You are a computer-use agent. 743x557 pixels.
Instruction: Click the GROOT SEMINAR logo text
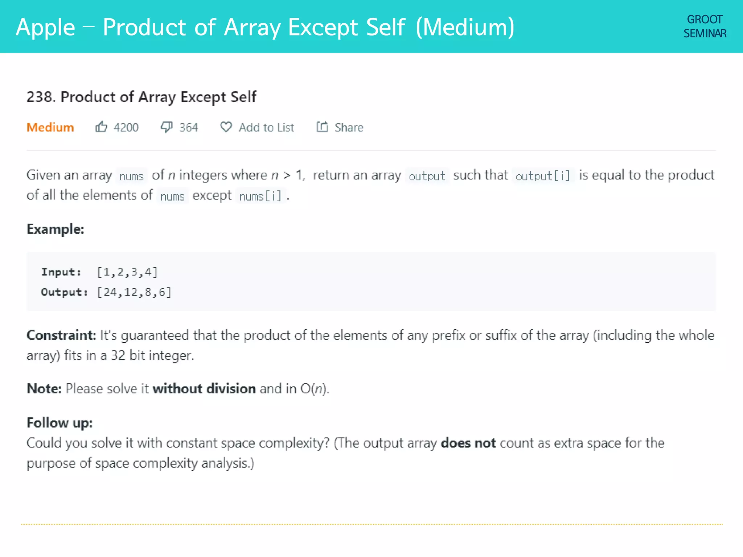click(x=705, y=26)
